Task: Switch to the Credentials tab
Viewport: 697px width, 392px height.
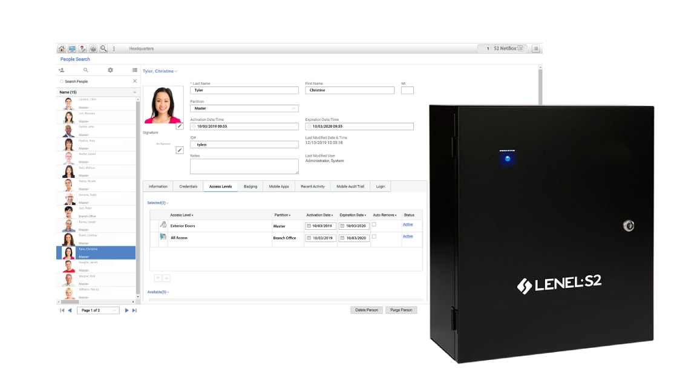Action: pyautogui.click(x=188, y=186)
